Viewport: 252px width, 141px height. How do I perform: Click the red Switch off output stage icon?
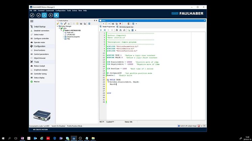pos(199,126)
